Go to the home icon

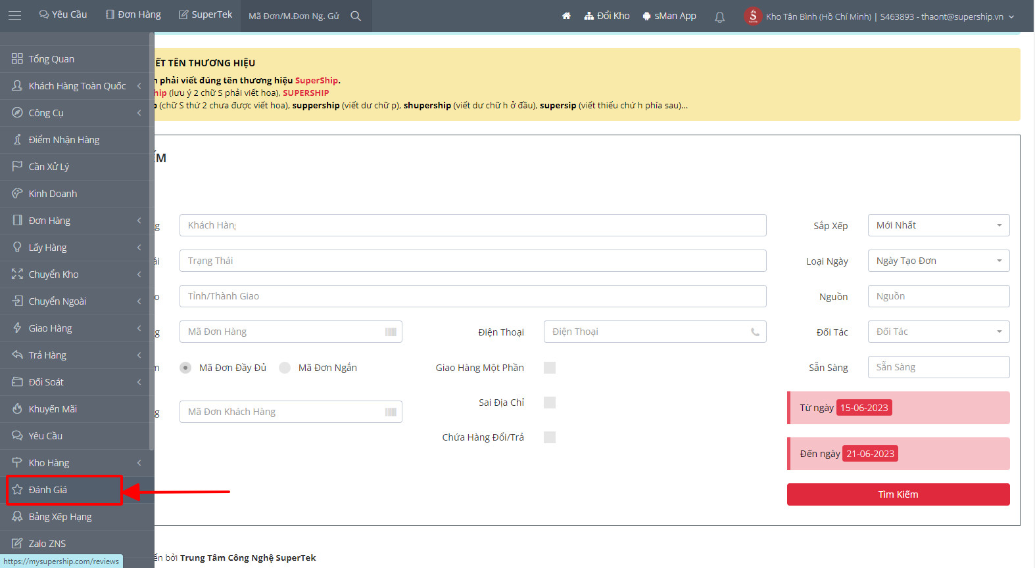tap(566, 16)
